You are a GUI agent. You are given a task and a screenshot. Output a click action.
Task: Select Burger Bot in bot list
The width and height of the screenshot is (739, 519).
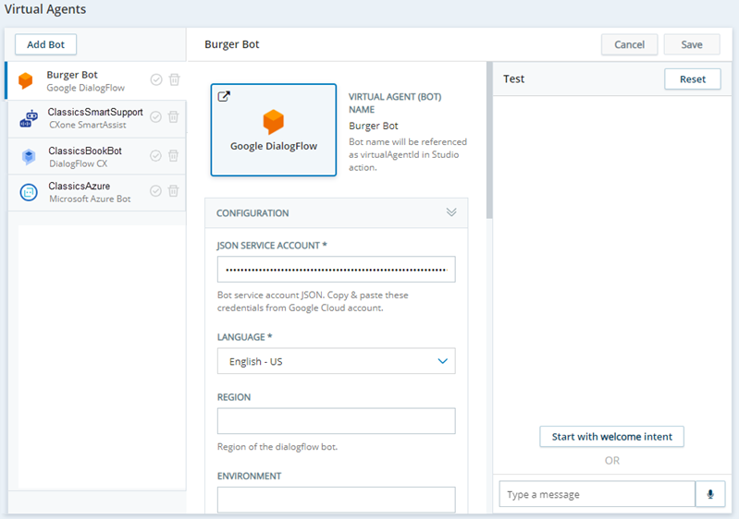tap(95, 80)
